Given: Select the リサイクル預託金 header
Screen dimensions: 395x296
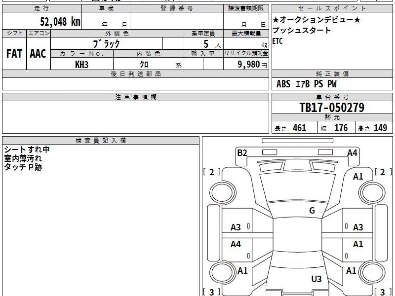Looking at the screenshot, I should (x=246, y=54).
